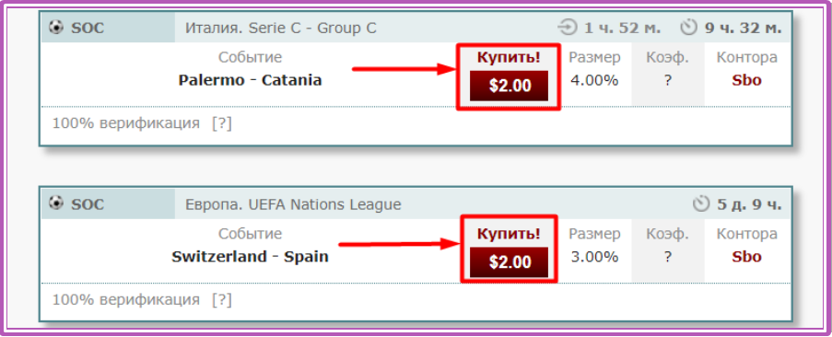Click the 4.00% size value
The image size is (832, 337).
click(x=594, y=80)
